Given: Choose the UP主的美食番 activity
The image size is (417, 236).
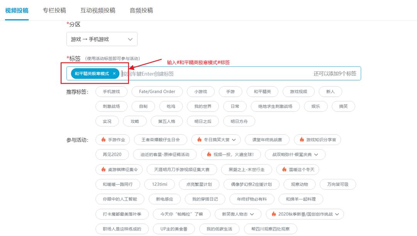Looking at the screenshot, I should [x=174, y=229].
